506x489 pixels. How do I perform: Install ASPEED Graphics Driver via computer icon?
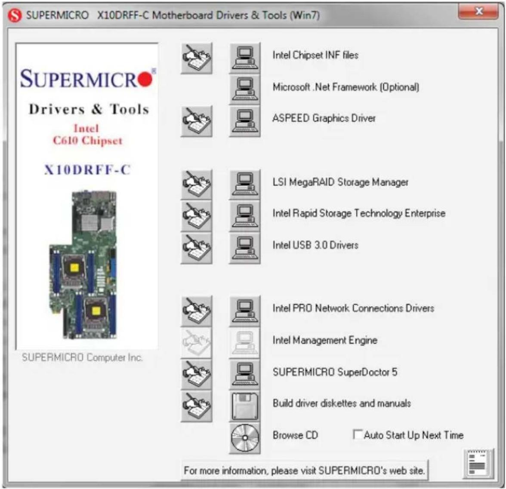pos(245,121)
